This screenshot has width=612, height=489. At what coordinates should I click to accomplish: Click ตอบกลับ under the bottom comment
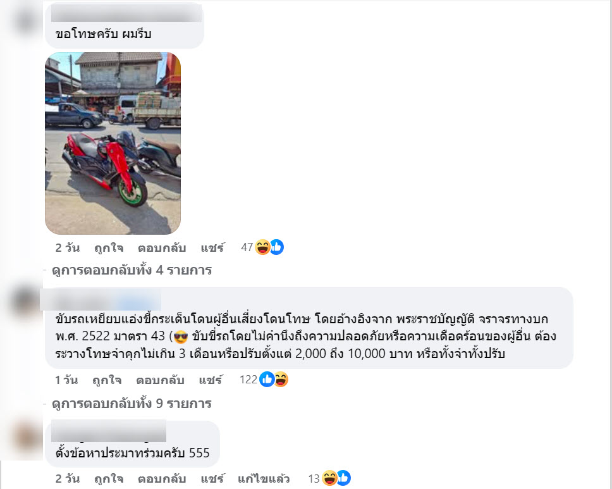(x=162, y=478)
